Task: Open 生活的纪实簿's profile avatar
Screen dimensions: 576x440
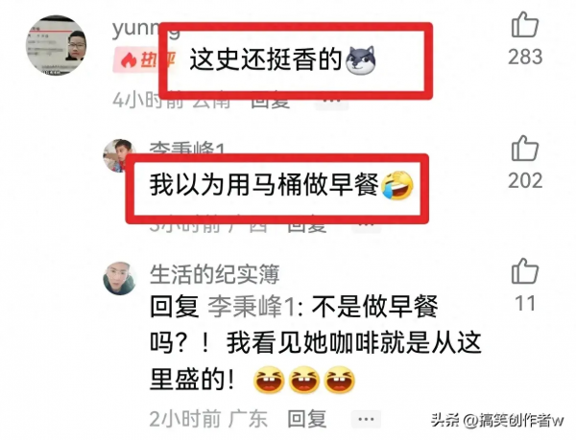Action: coord(120,278)
